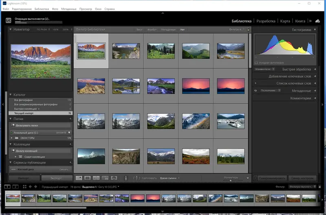Image resolution: width=326 pixels, height=215 pixels.
Task: Click the Export button
Action: pyautogui.click(x=56, y=178)
